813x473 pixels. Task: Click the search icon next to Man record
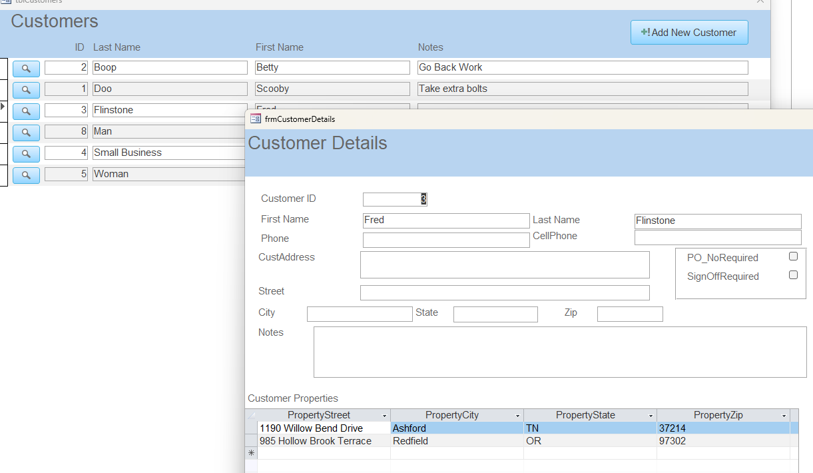pyautogui.click(x=26, y=131)
